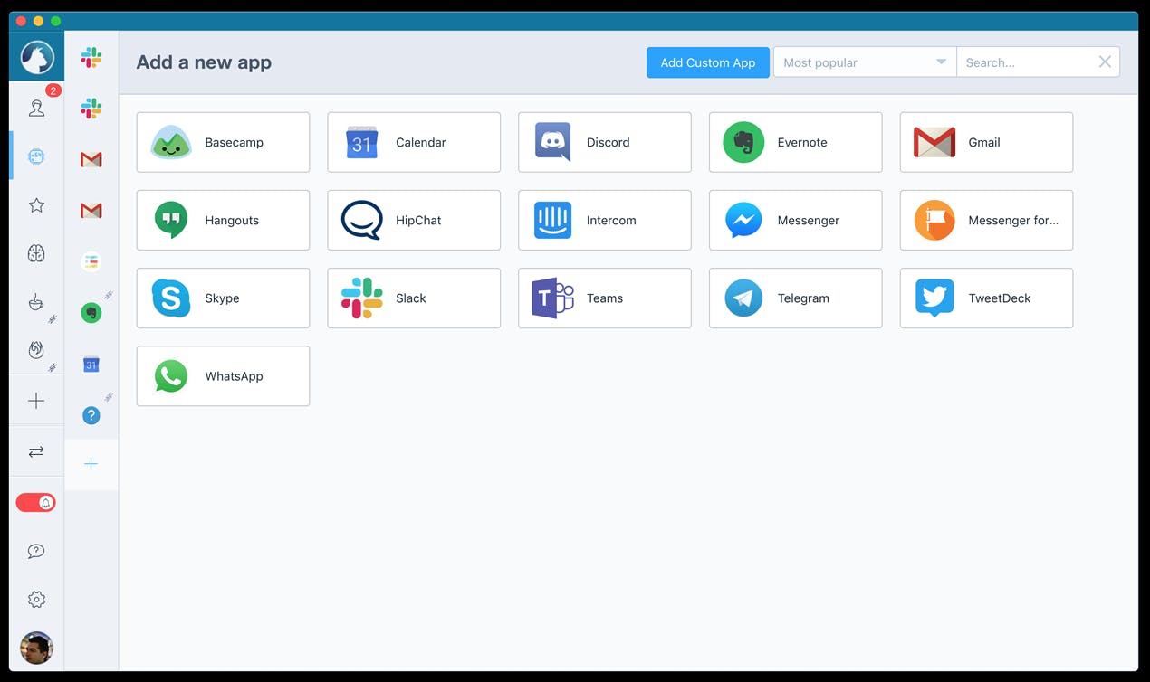This screenshot has height=682, width=1150.
Task: Click the Add Custom App button
Action: [x=708, y=62]
